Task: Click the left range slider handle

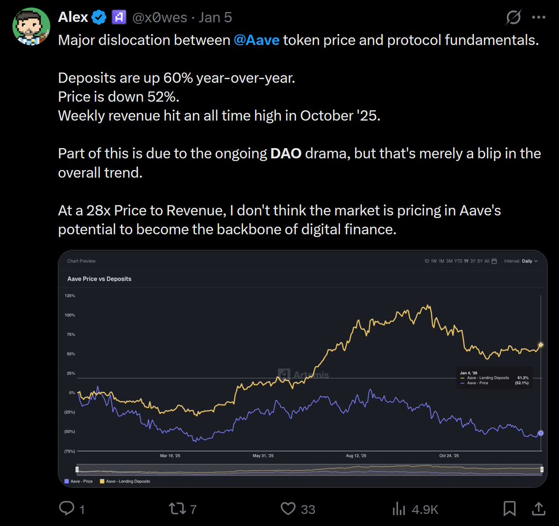Action: [x=77, y=469]
